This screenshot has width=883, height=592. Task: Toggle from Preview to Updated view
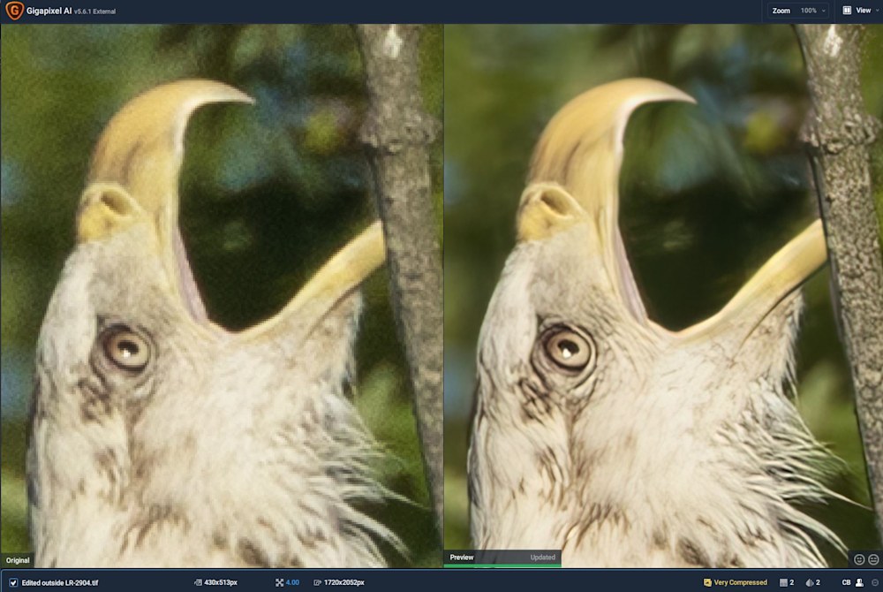(x=542, y=558)
